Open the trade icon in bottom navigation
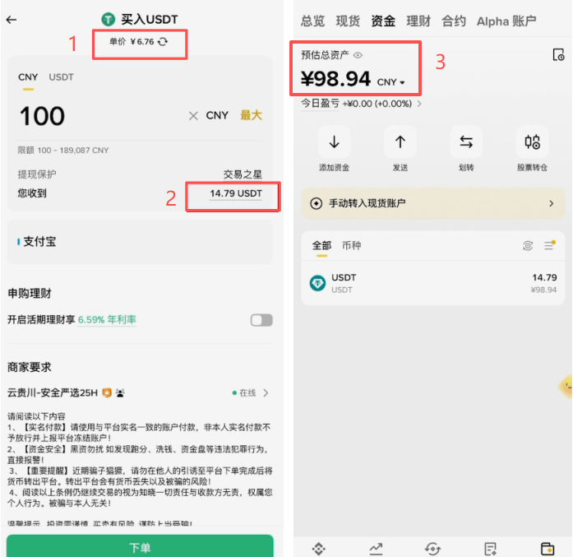573x557 pixels. [x=432, y=549]
